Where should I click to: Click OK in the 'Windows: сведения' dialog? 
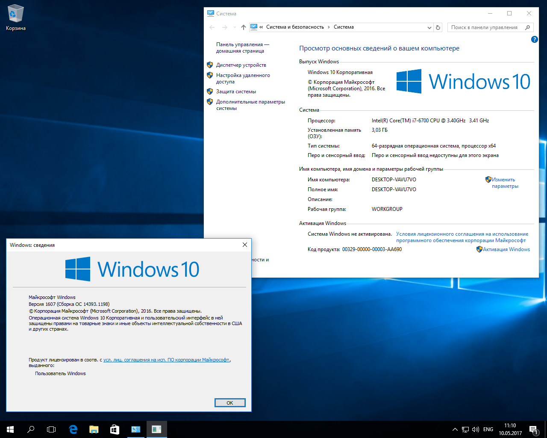point(230,403)
